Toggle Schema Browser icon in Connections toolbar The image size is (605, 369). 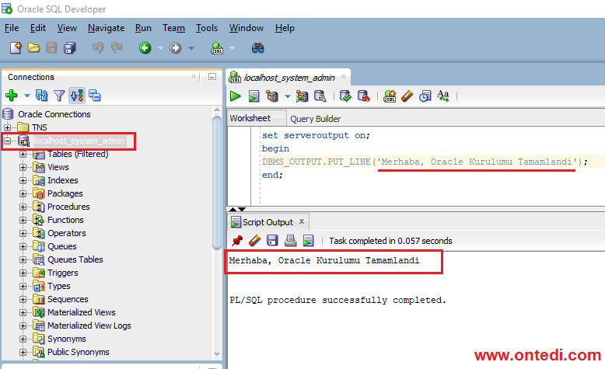point(77,96)
